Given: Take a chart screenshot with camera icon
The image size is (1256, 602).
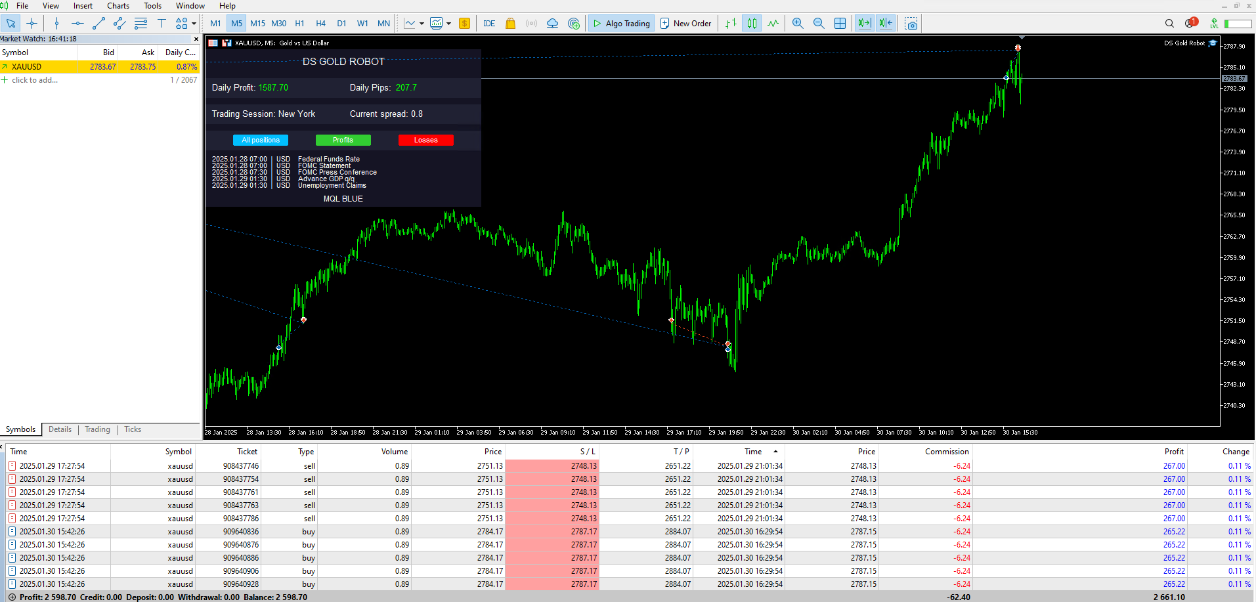Looking at the screenshot, I should (911, 23).
